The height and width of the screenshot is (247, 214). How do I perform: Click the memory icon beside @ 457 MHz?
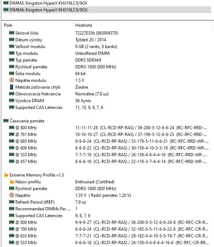click(11, 161)
